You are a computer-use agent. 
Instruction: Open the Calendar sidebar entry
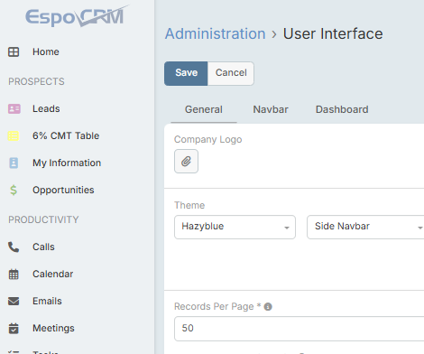tap(52, 274)
